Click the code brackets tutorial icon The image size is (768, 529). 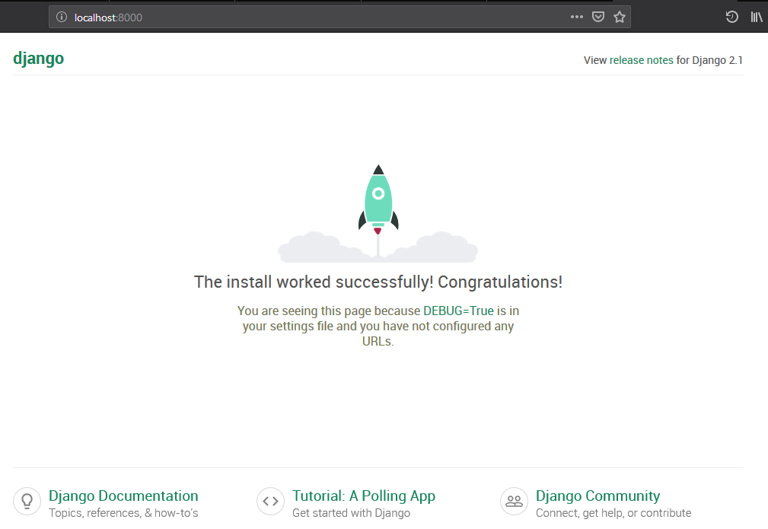click(x=270, y=502)
